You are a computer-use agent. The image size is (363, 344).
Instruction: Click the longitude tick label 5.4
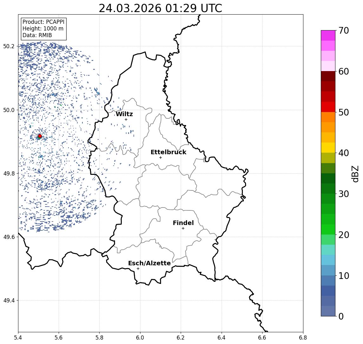pyautogui.click(x=18, y=338)
